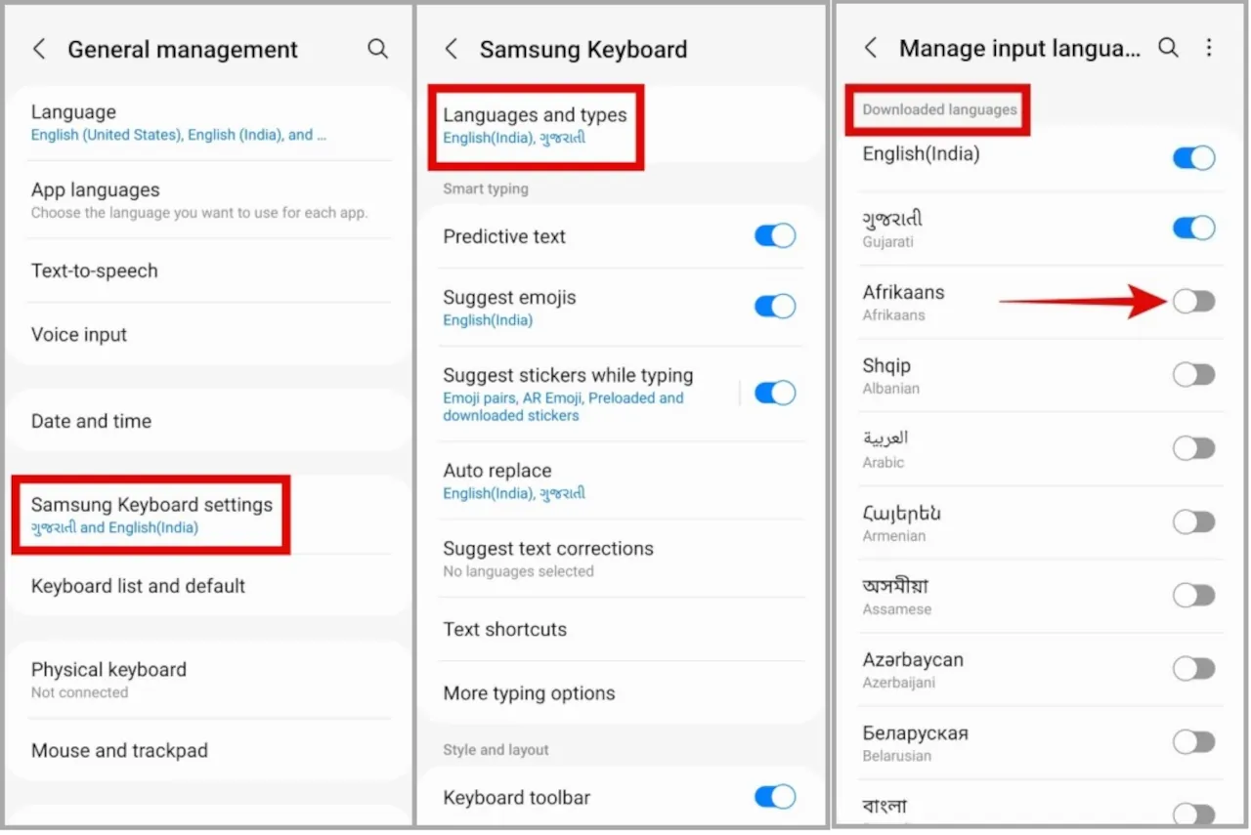Enable Albanian (Shqip) input language
The image size is (1251, 835).
point(1194,375)
